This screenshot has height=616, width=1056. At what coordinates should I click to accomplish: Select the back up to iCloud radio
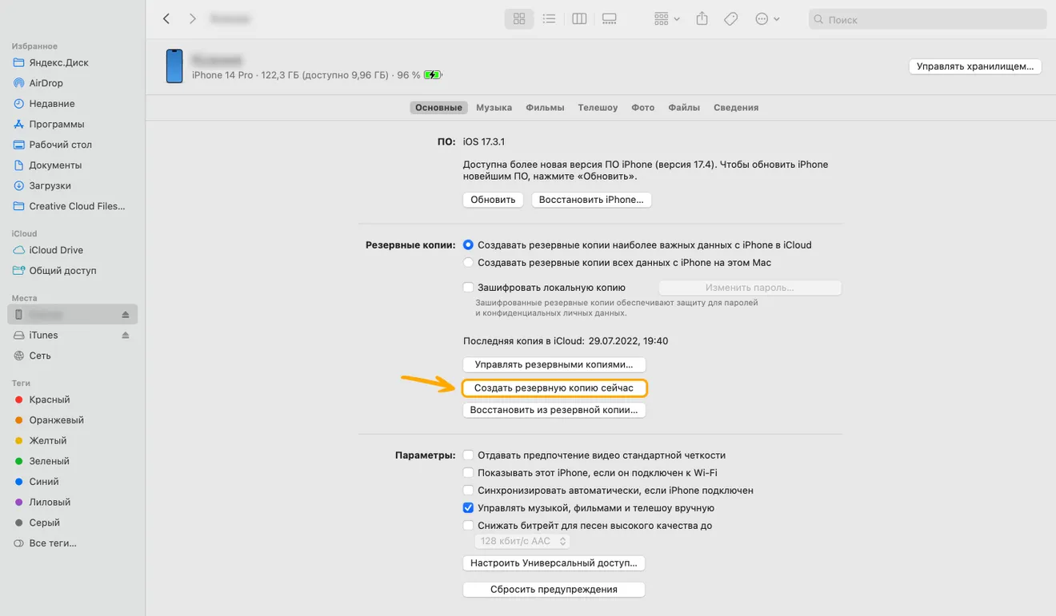coord(468,245)
